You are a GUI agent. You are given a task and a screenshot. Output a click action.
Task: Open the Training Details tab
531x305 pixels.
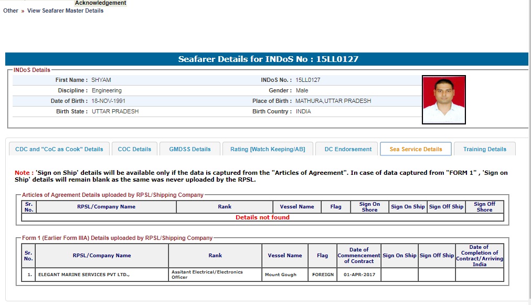click(x=484, y=149)
